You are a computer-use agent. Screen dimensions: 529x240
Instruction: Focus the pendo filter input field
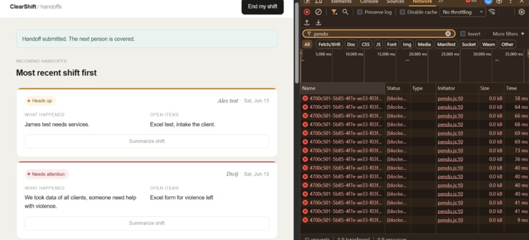pyautogui.click(x=378, y=33)
